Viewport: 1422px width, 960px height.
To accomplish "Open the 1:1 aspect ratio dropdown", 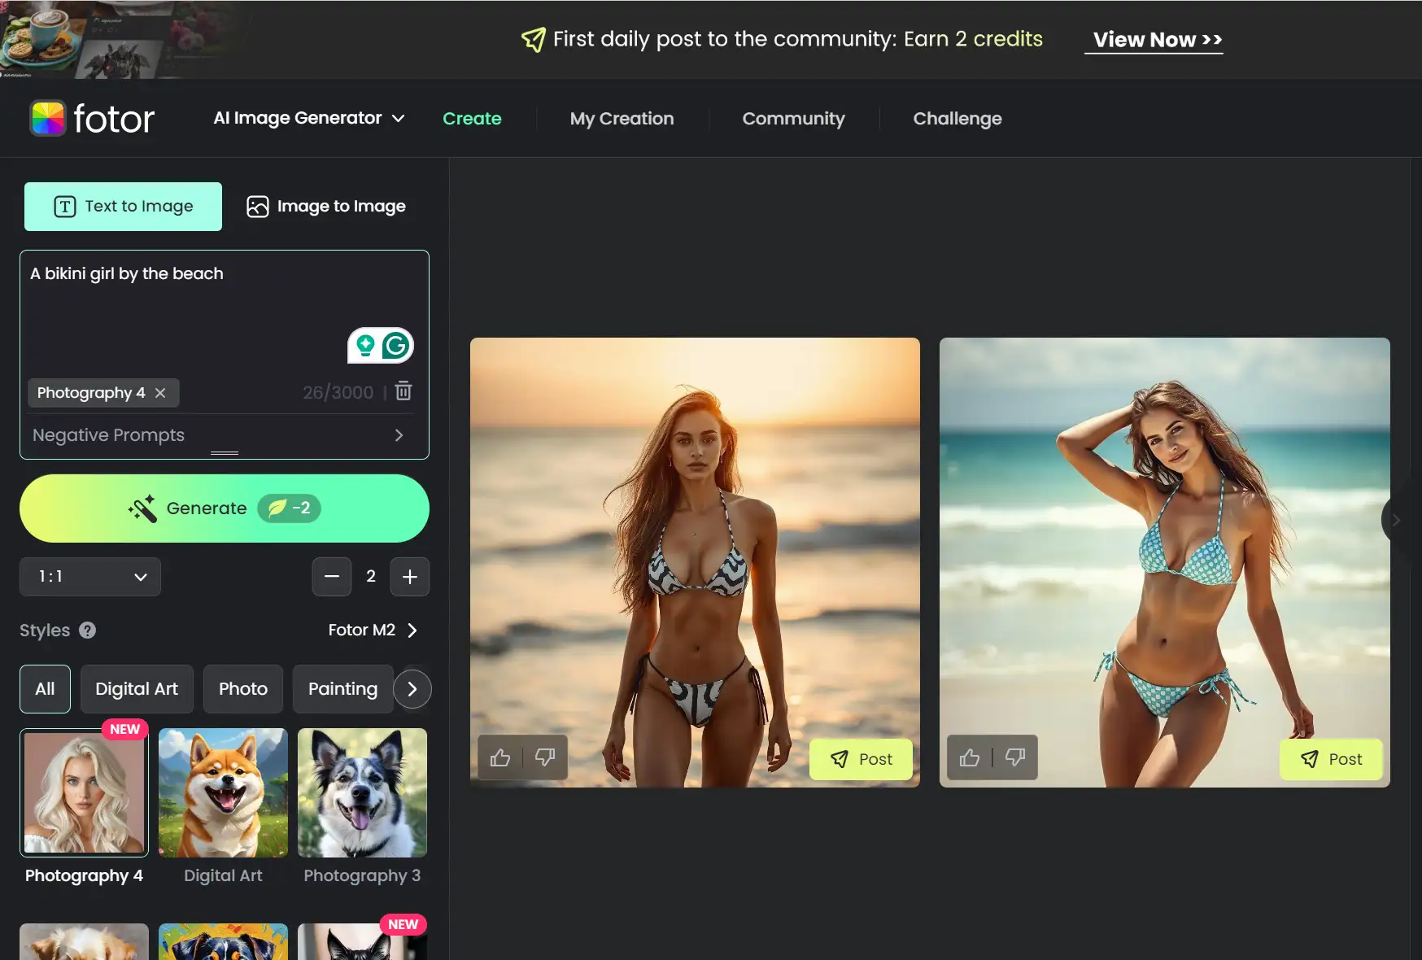I will 90,577.
